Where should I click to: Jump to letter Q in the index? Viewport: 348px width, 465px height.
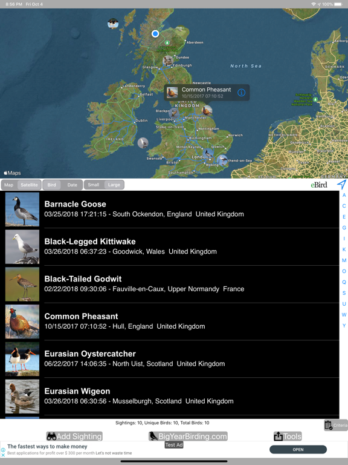coord(344,282)
